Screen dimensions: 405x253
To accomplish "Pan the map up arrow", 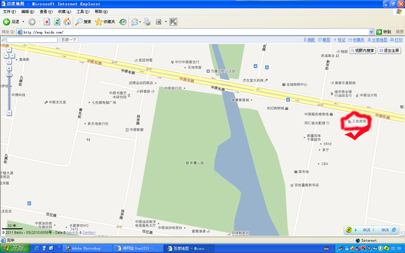I will coord(9,49).
